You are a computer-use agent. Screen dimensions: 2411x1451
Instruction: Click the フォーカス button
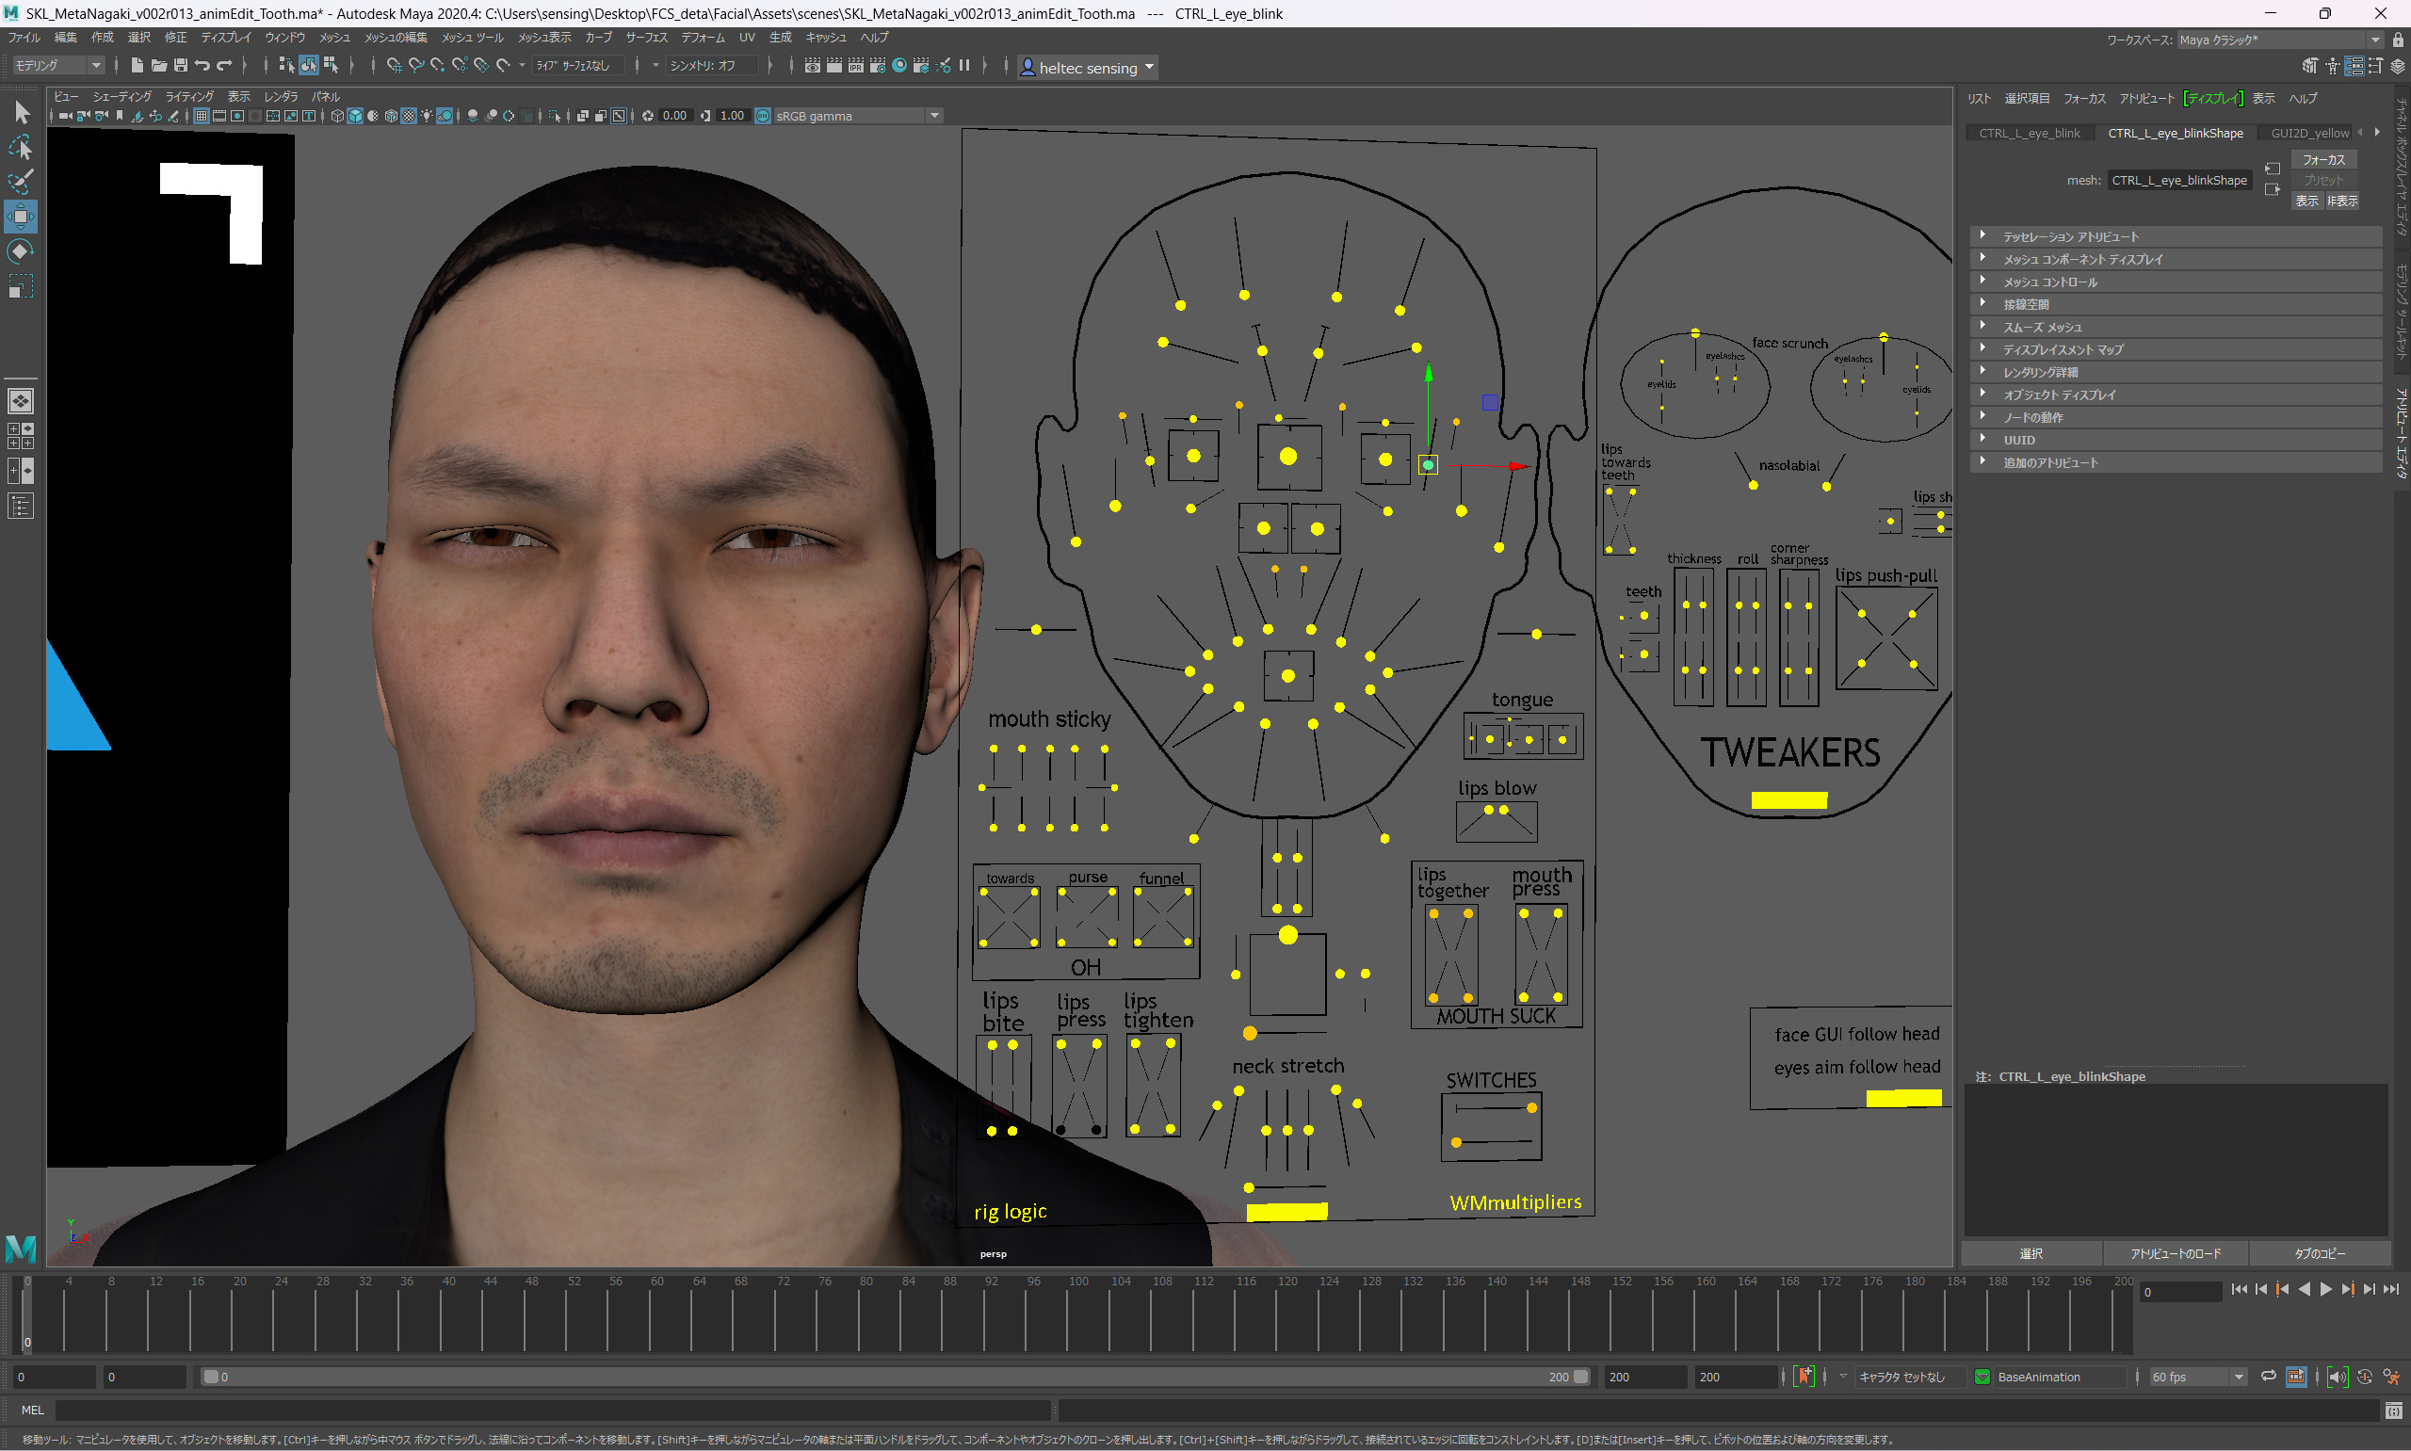(2323, 159)
